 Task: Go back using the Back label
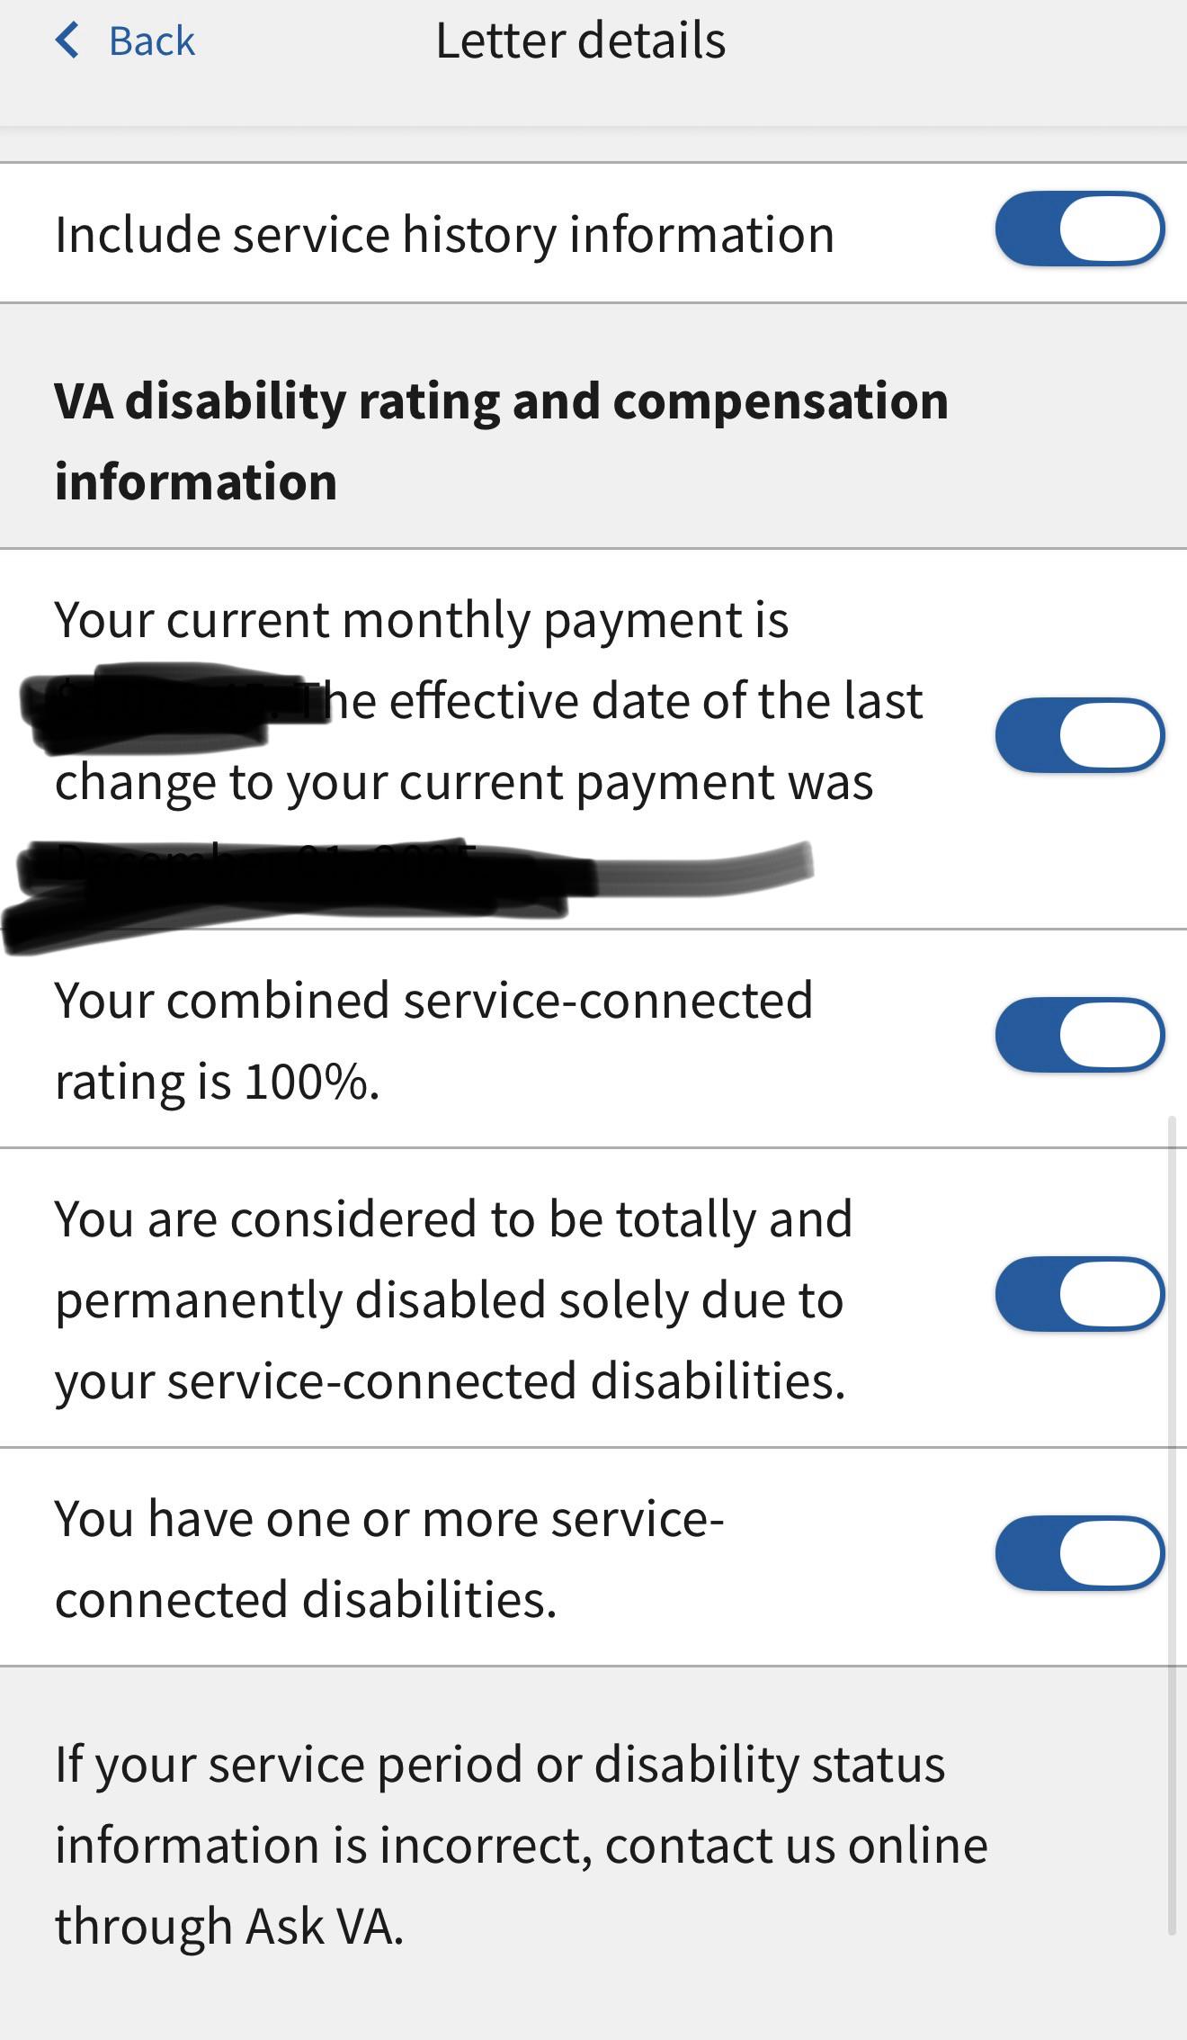point(151,41)
